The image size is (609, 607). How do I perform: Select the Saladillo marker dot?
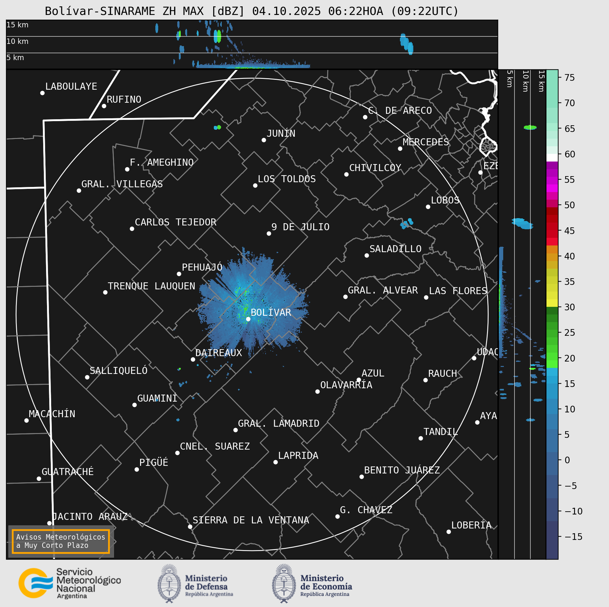[367, 255]
